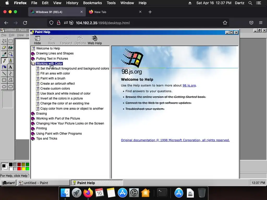Open Terminal from the macOS dock
This screenshot has width=267, height=200.
[162, 193]
